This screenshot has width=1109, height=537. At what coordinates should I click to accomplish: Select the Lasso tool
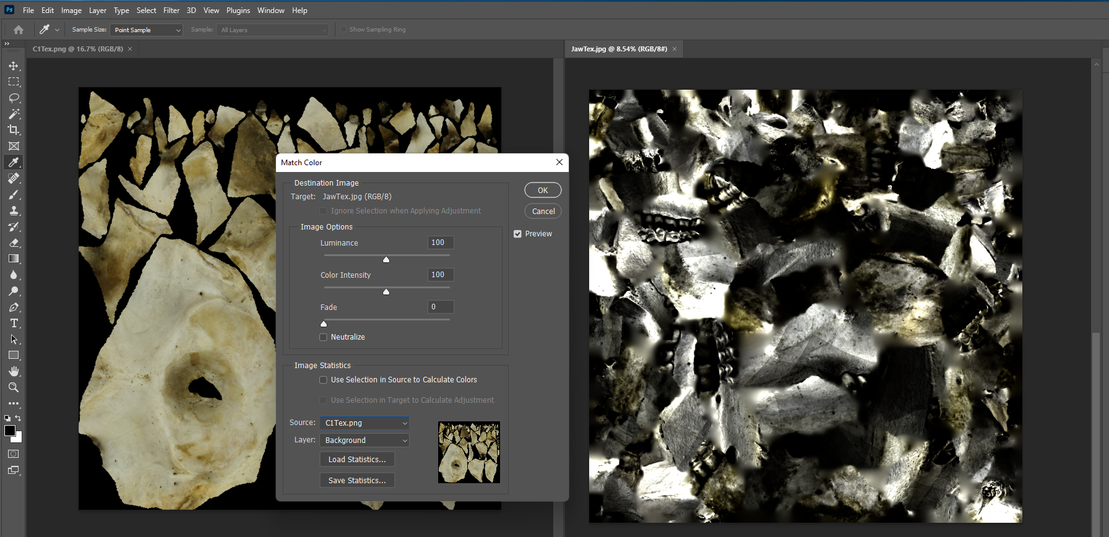pyautogui.click(x=14, y=98)
